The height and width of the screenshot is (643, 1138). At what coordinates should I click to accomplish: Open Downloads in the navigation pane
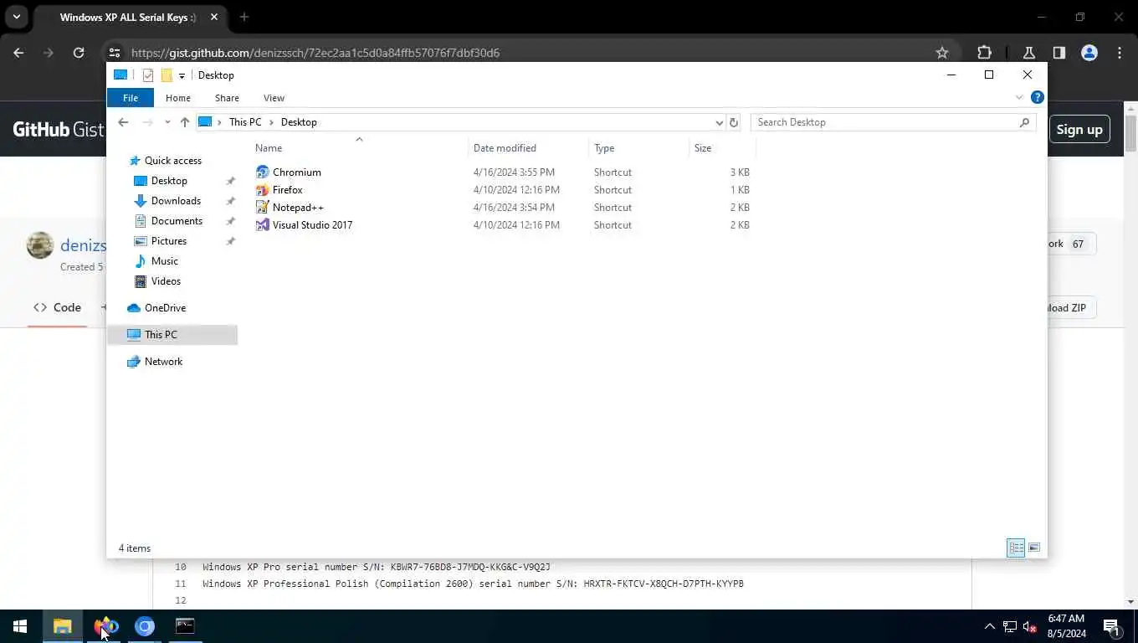[x=176, y=201]
